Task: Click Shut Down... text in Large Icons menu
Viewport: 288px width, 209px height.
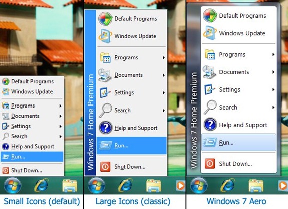Action: [130, 167]
